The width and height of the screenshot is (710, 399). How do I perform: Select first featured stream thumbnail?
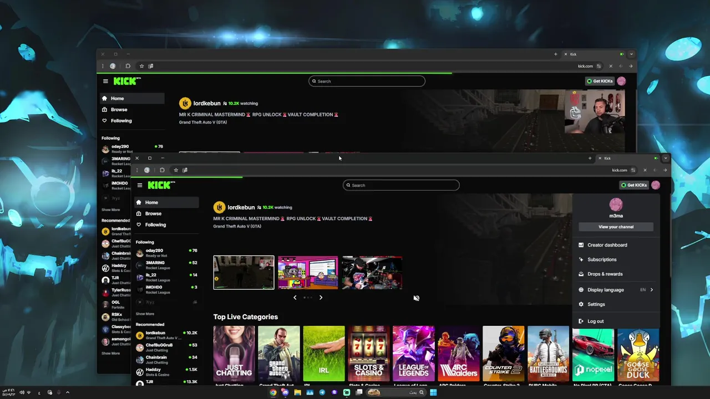[x=244, y=273]
